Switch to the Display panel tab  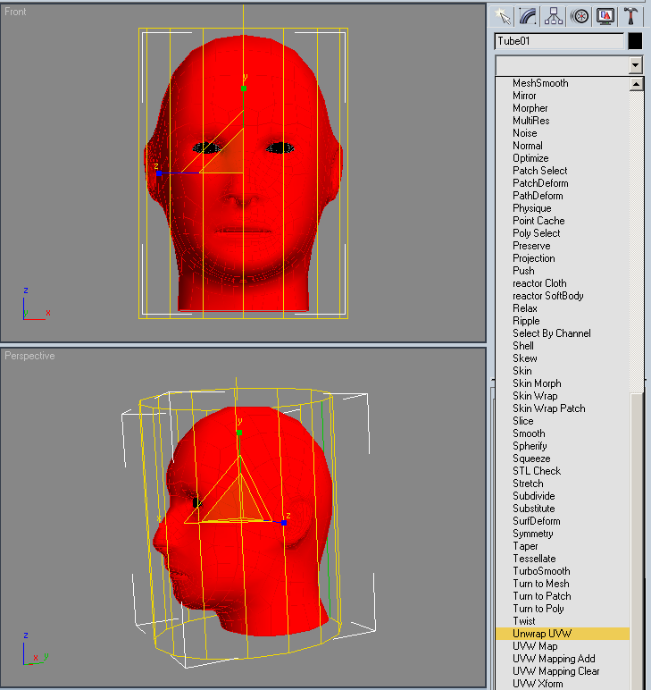click(605, 16)
